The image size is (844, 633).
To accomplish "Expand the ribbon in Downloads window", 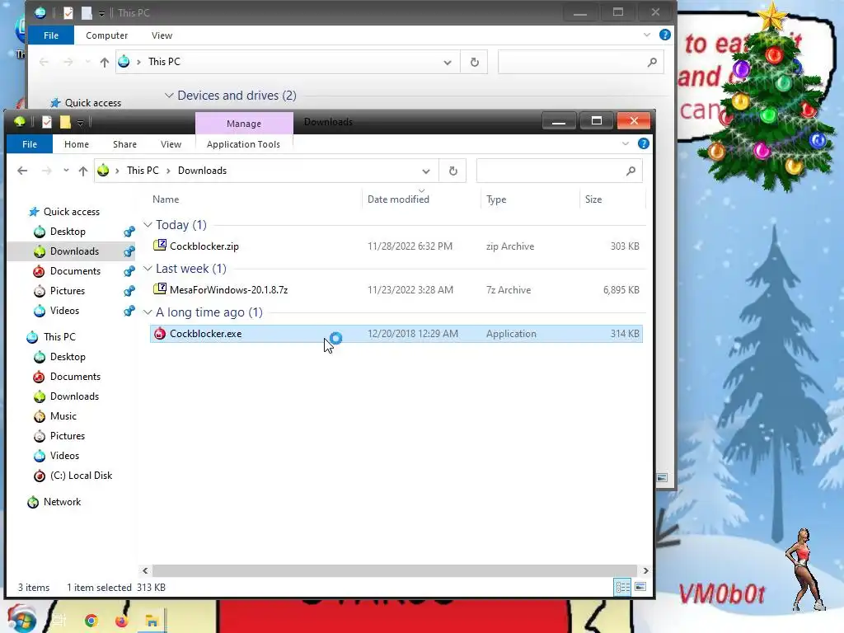I will click(625, 143).
